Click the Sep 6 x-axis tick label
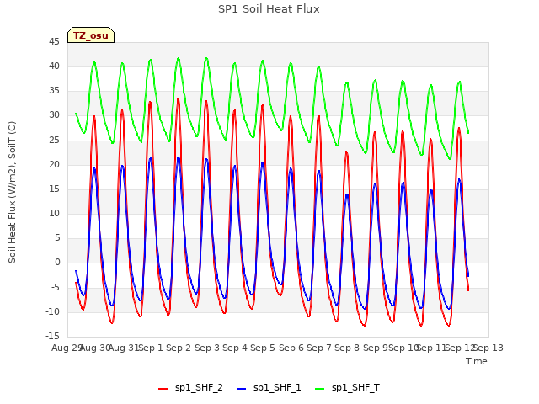The height and width of the screenshot is (404, 539). tap(291, 348)
